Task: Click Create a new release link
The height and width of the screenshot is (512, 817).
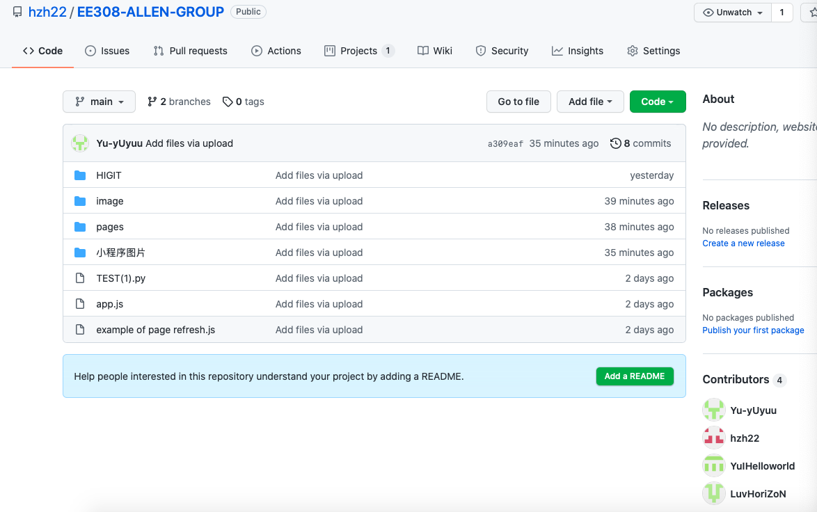Action: (x=743, y=243)
